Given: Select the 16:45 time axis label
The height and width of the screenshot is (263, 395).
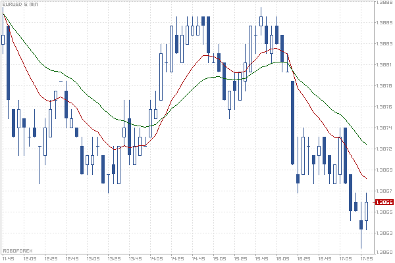Looking at the screenshot, I should click(325, 258).
